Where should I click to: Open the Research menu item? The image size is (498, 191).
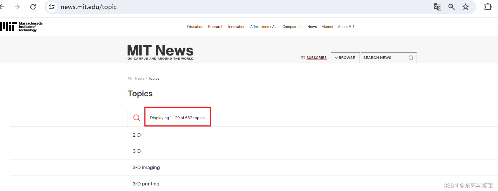tap(216, 27)
